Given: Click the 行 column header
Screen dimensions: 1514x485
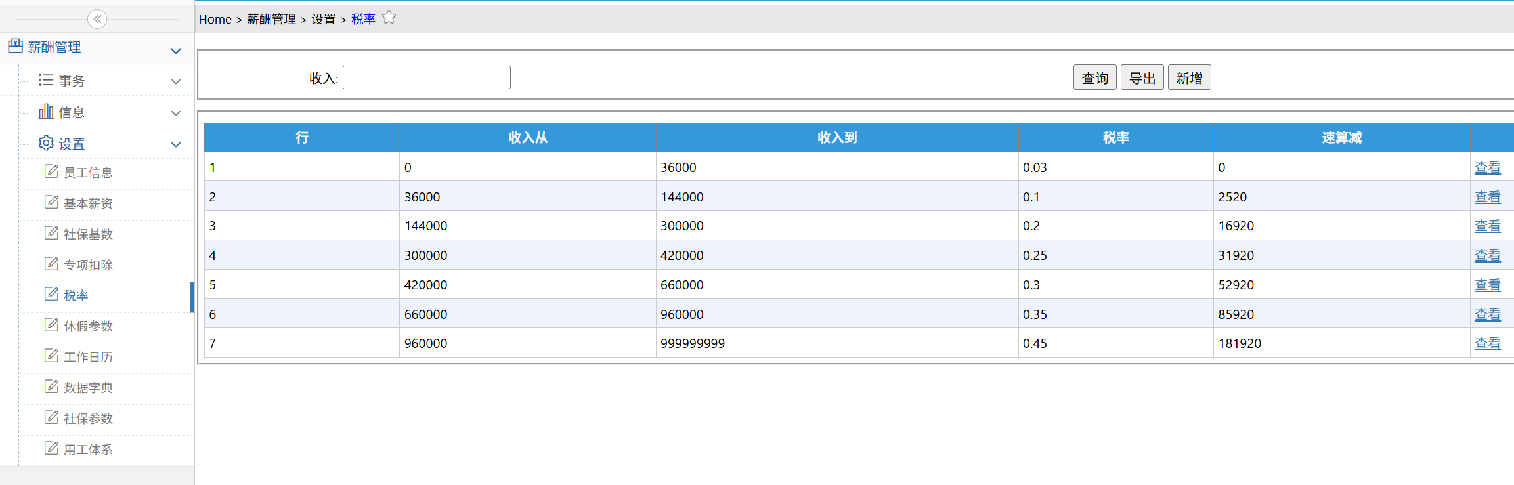Looking at the screenshot, I should (302, 138).
